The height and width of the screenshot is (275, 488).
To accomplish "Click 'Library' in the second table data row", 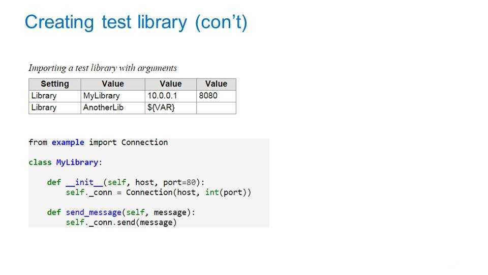I will click(x=44, y=107).
